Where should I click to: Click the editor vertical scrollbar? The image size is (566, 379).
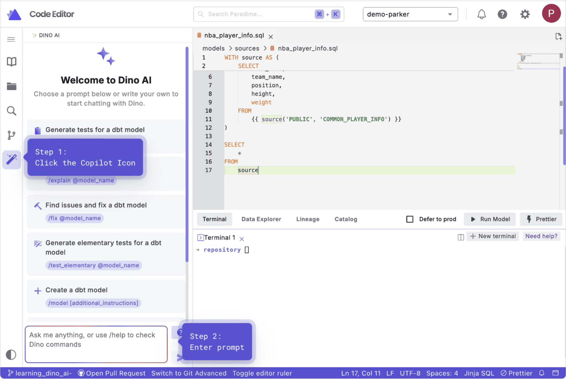[564, 116]
